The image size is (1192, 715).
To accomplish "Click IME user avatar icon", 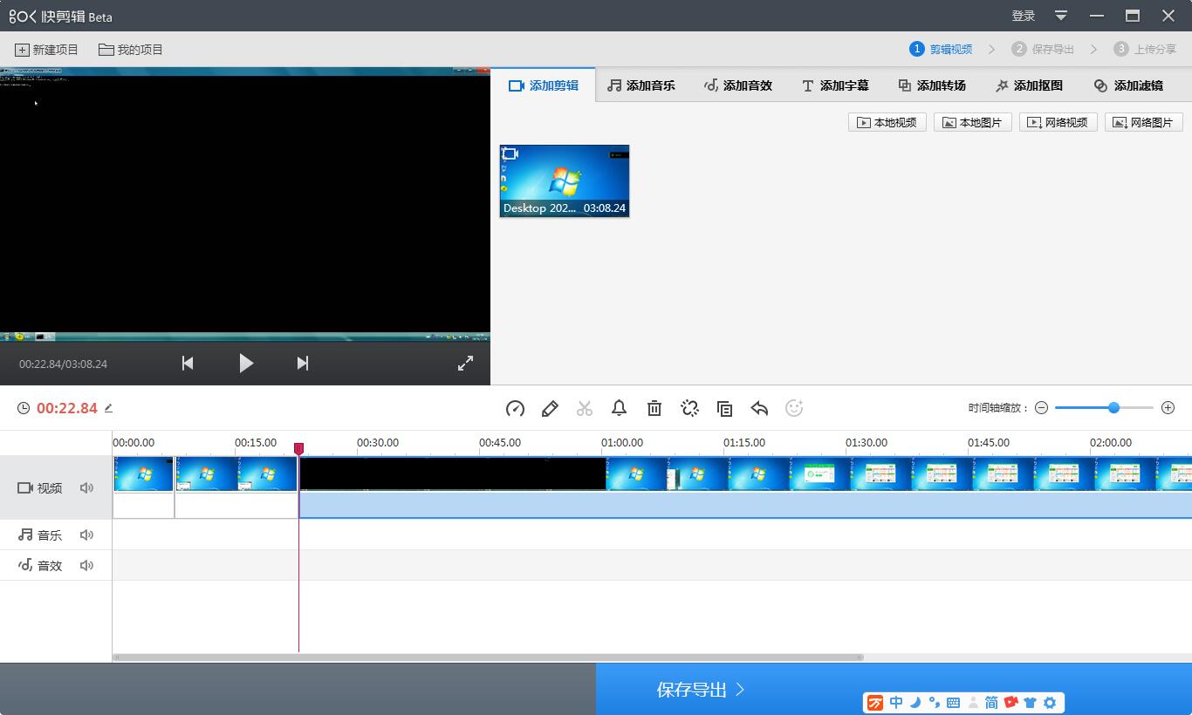I will point(973,703).
